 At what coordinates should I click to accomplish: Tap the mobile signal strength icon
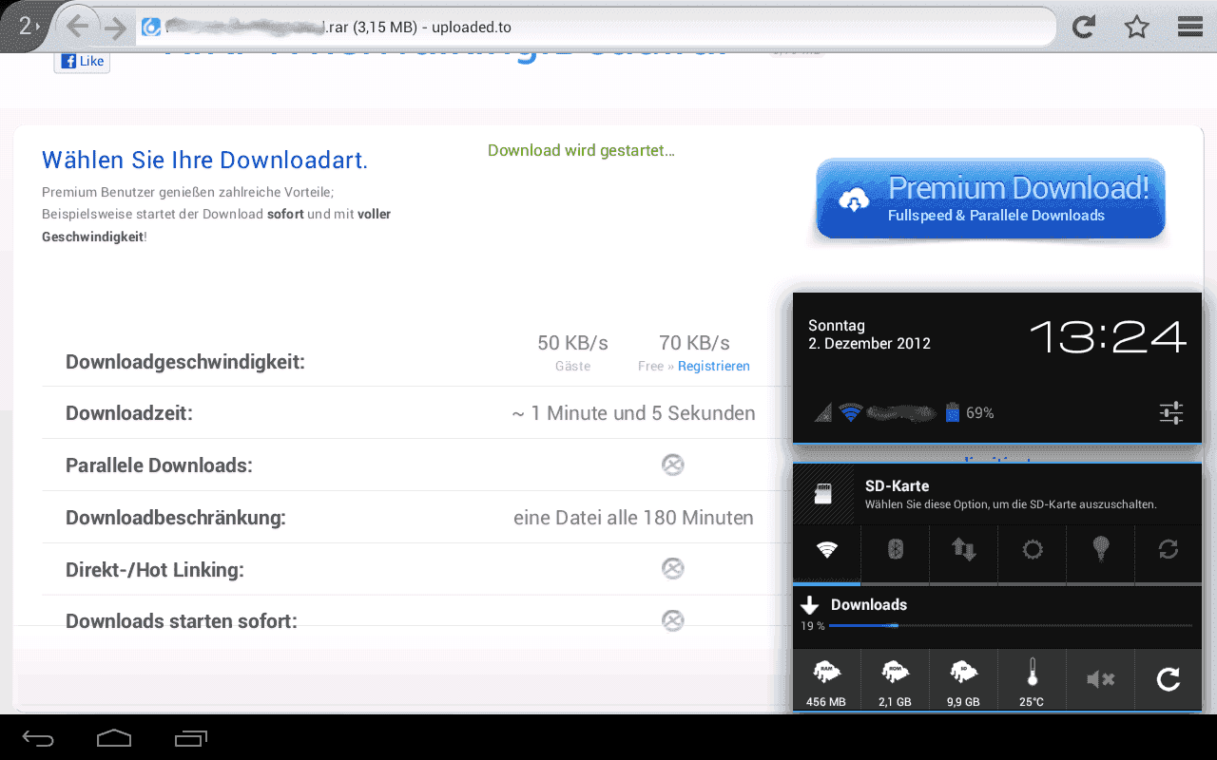pos(823,412)
